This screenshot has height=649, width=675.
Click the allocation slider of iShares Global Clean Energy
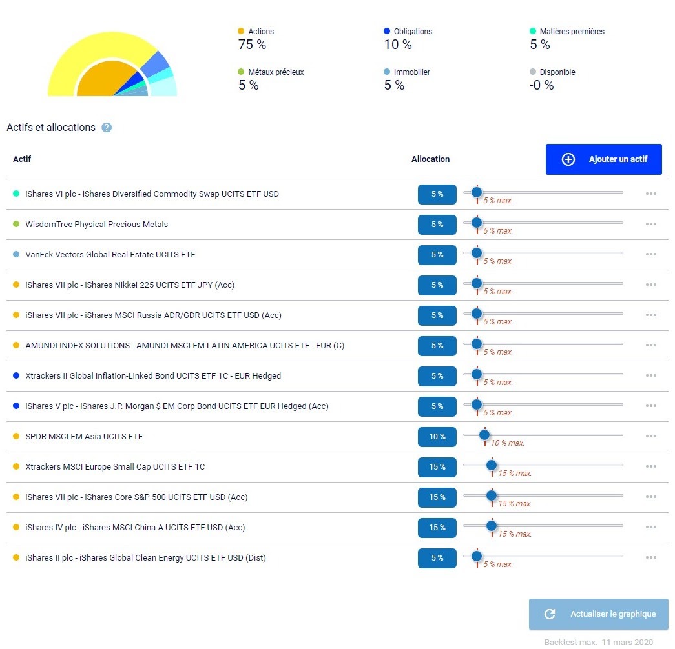coord(543,555)
